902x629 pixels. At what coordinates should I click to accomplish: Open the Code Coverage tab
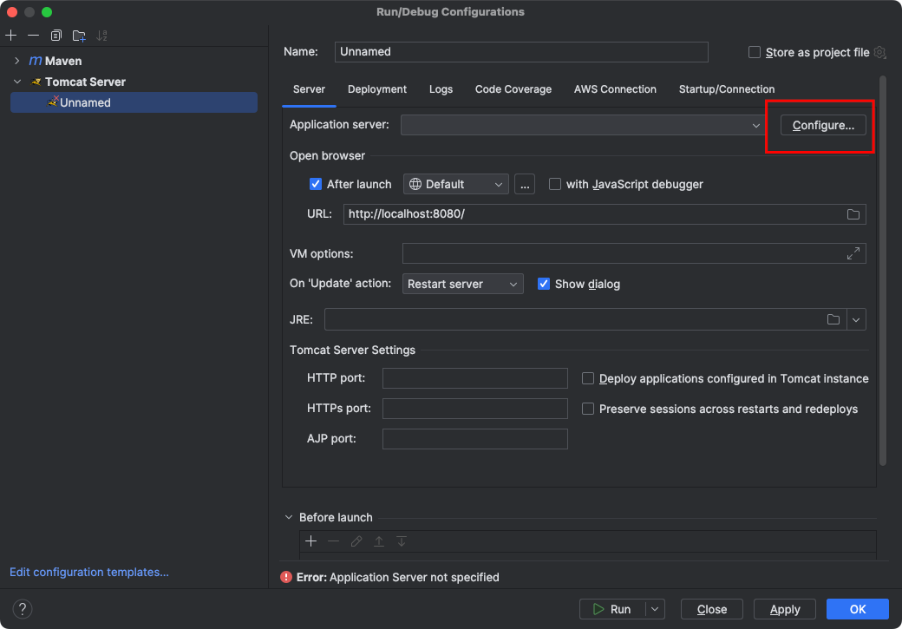tap(513, 89)
